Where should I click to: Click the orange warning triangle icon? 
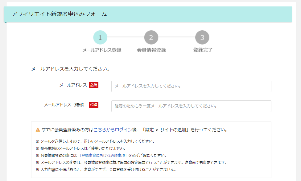coord(38,130)
